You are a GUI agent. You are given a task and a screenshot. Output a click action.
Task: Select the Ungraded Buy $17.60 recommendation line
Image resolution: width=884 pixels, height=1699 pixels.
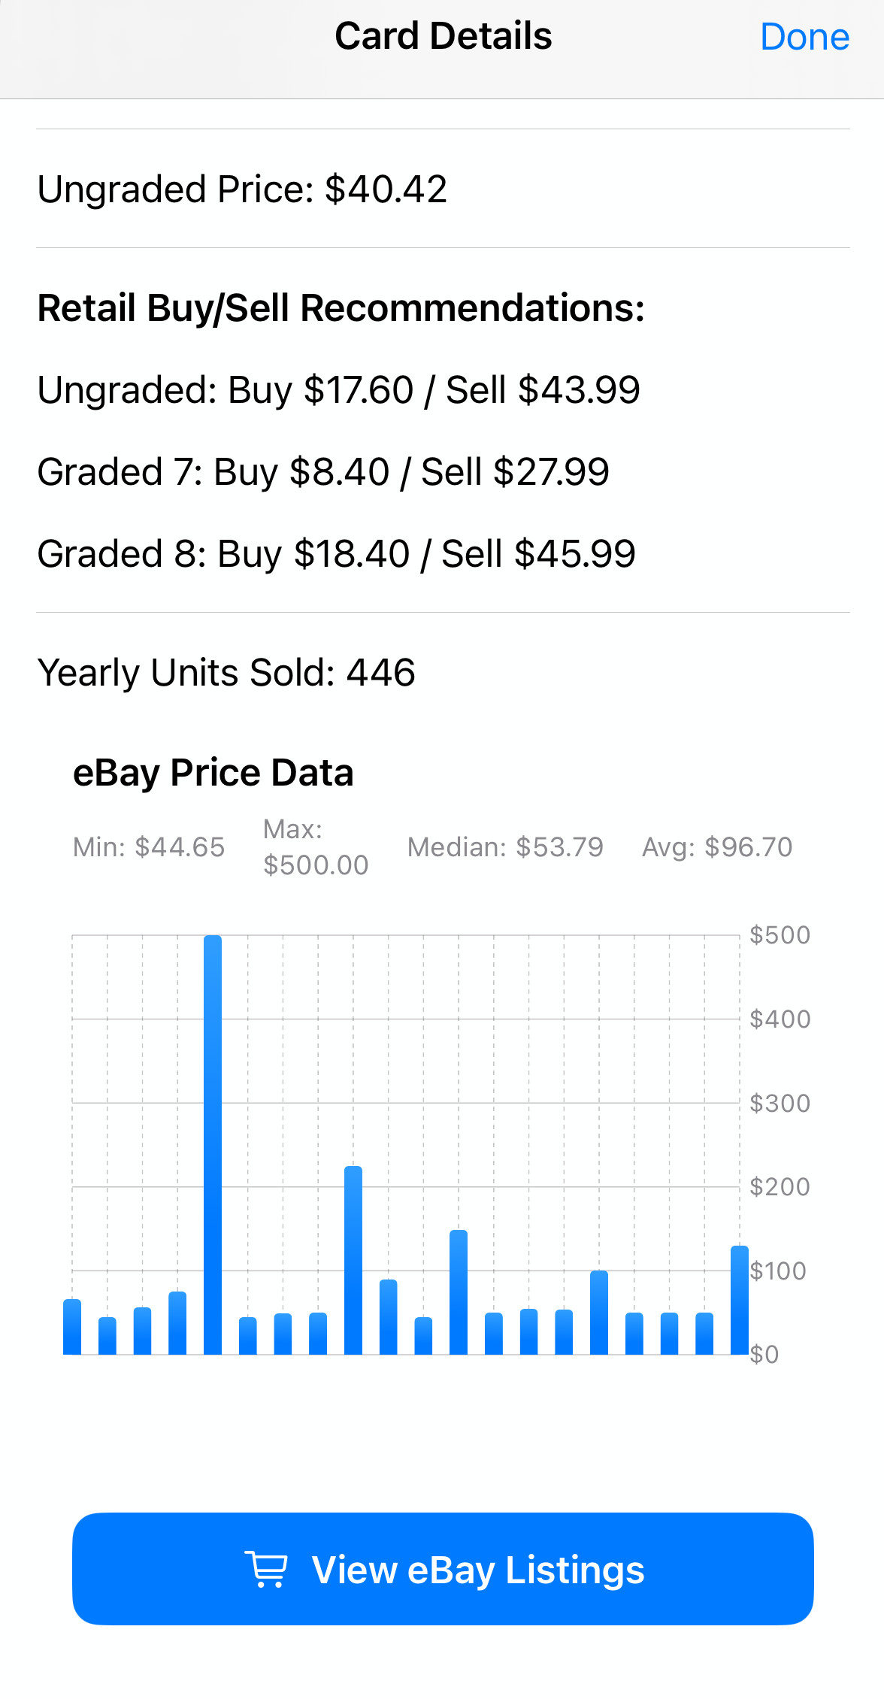338,390
